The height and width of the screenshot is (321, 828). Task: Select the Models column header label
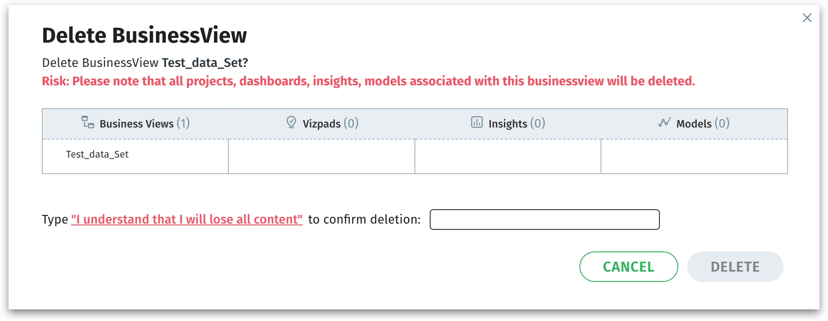[x=694, y=124]
